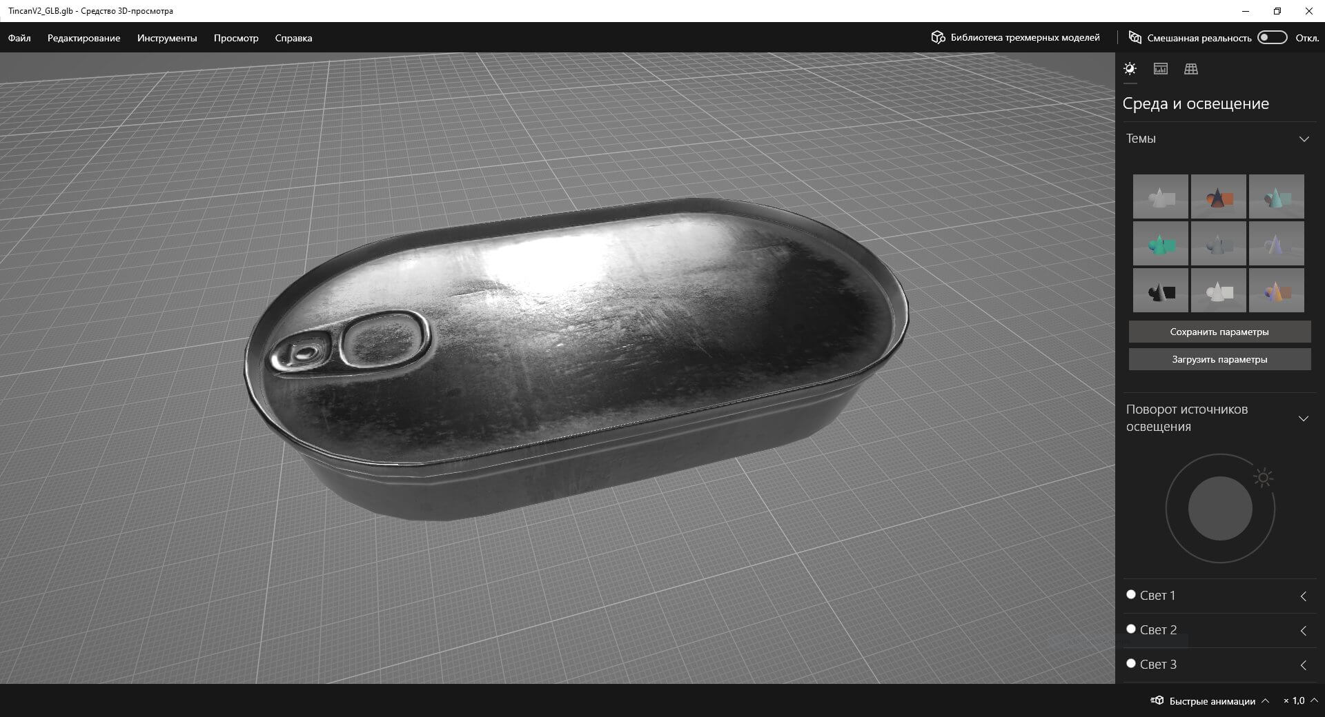Select the white shapes bottom theme thumbnail
Image resolution: width=1325 pixels, height=717 pixels.
point(1219,290)
